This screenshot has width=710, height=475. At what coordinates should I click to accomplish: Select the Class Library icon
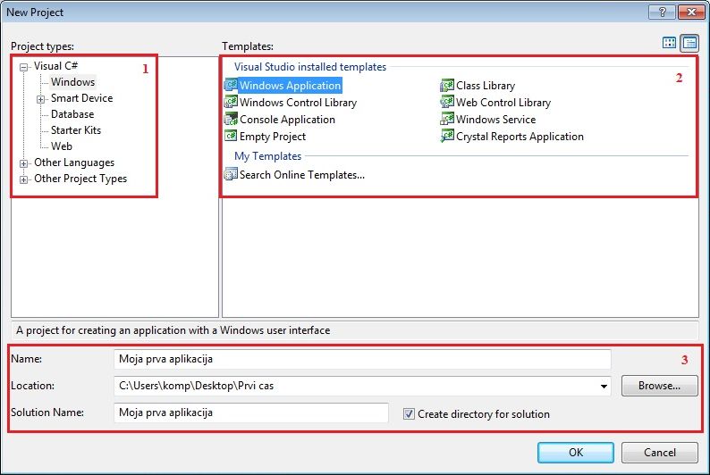click(447, 85)
